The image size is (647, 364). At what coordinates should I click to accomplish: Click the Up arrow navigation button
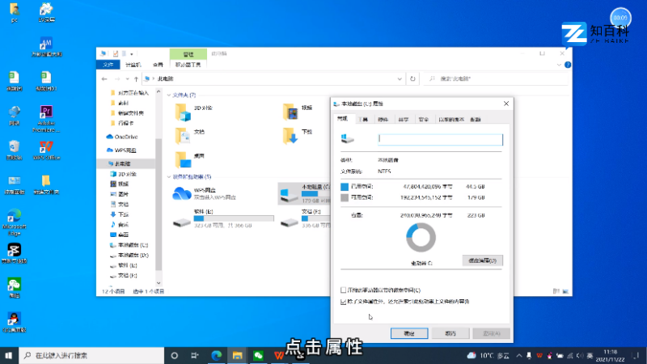coord(134,79)
